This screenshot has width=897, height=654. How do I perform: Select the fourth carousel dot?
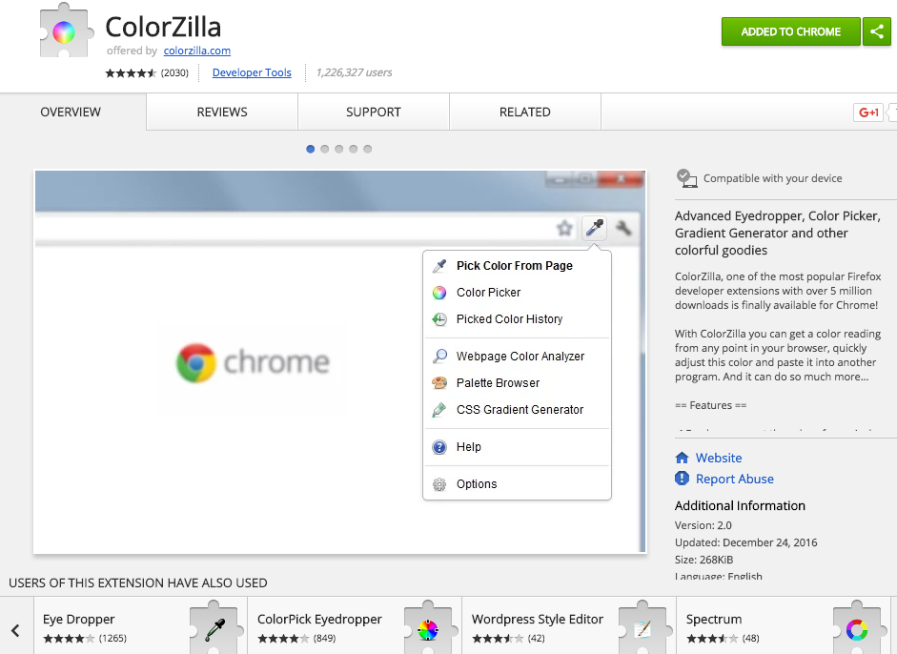pyautogui.click(x=354, y=150)
